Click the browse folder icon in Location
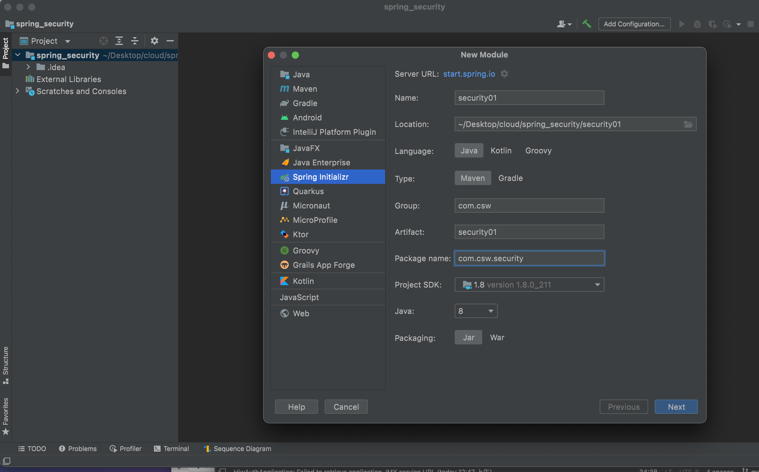The height and width of the screenshot is (472, 759). pos(688,124)
